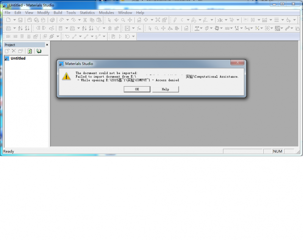Expand the New document dropdown arrow
303x240 pixels.
coord(14,20)
